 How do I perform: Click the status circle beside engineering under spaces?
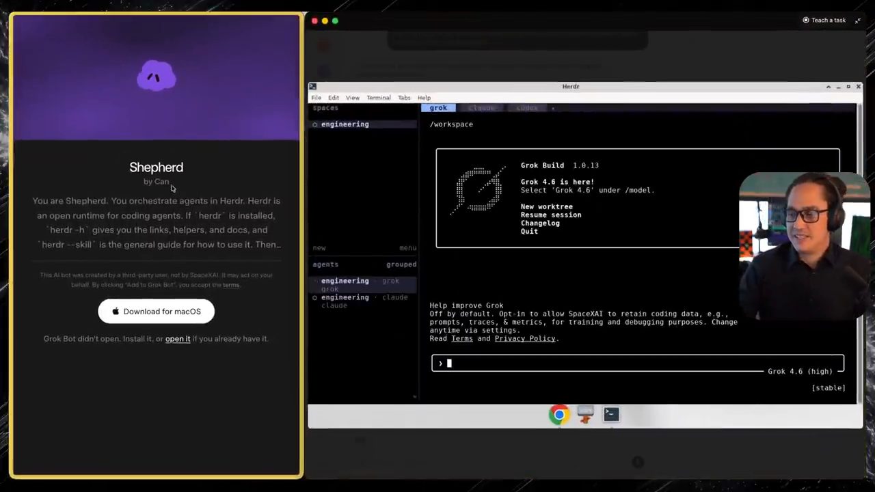[315, 124]
